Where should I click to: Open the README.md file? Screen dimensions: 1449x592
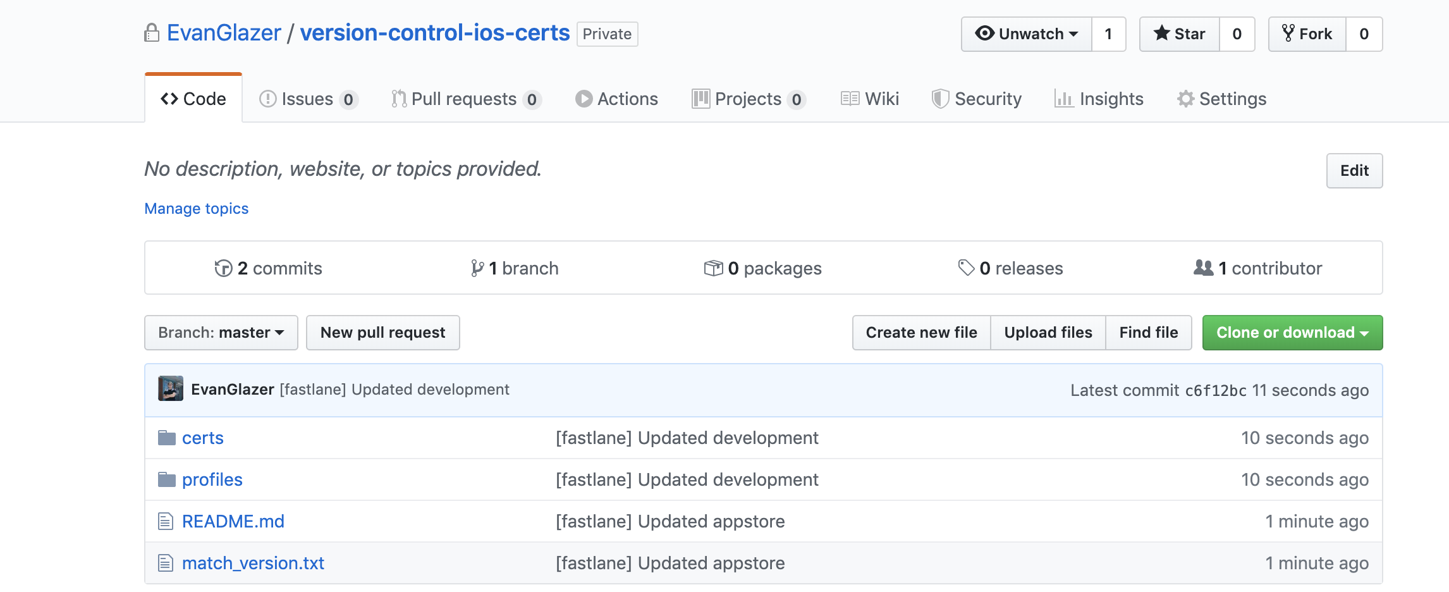tap(233, 521)
